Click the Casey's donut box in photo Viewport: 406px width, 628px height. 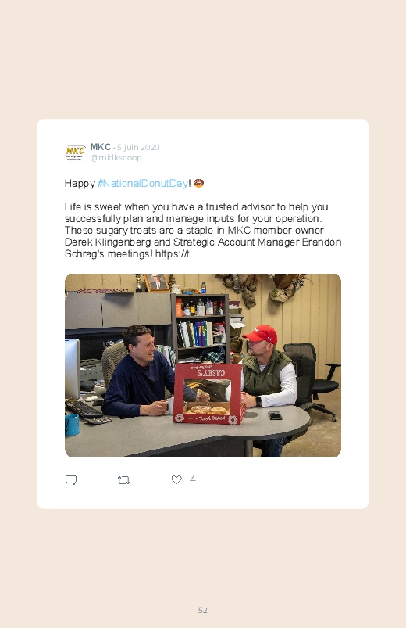209,393
